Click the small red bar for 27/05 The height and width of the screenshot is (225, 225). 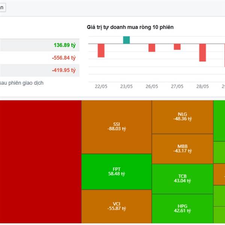click(177, 47)
